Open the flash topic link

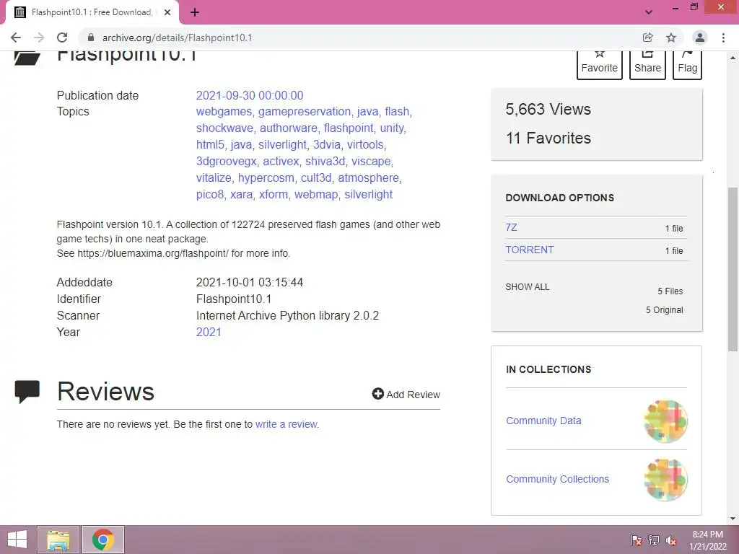[x=397, y=112]
